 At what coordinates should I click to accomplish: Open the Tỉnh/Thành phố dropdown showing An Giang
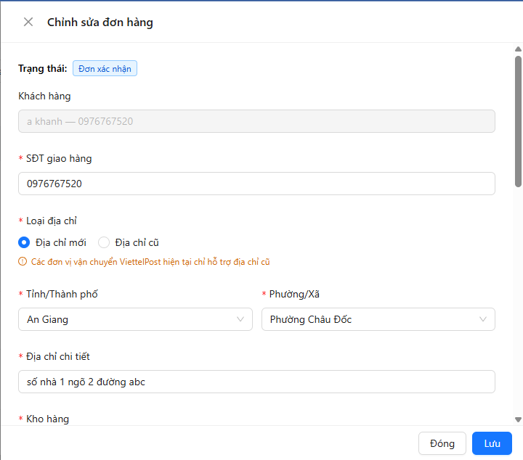click(x=135, y=319)
